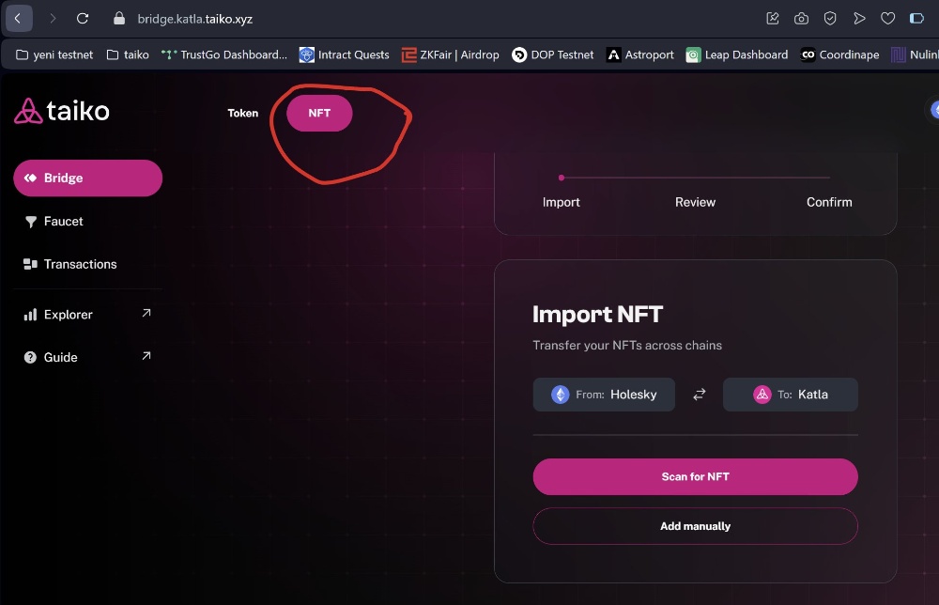Click the Confirm step label
939x605 pixels.
[x=829, y=203]
